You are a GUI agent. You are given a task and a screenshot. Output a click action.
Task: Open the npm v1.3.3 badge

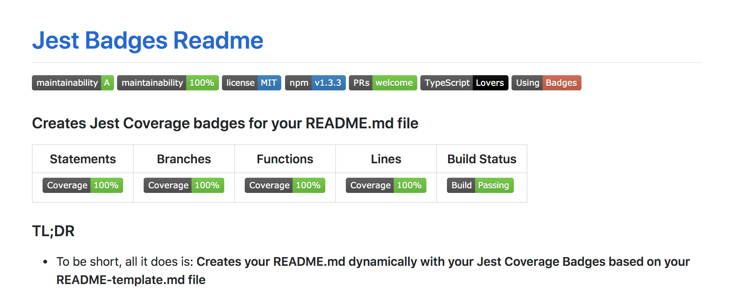tap(315, 83)
